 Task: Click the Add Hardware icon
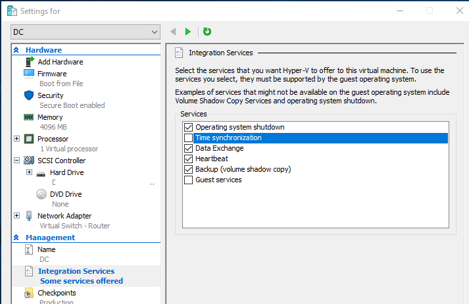coord(30,62)
